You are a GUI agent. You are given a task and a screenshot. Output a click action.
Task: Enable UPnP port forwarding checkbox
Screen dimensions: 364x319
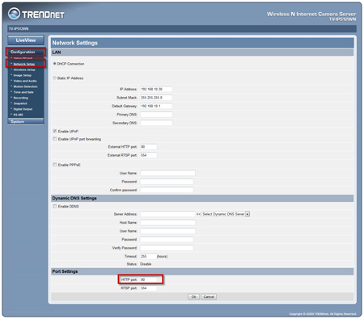[55, 139]
